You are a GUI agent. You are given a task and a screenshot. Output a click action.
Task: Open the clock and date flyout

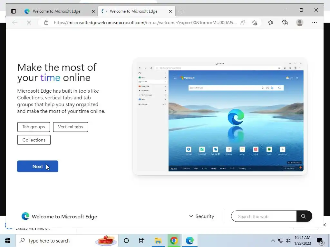coord(302,241)
